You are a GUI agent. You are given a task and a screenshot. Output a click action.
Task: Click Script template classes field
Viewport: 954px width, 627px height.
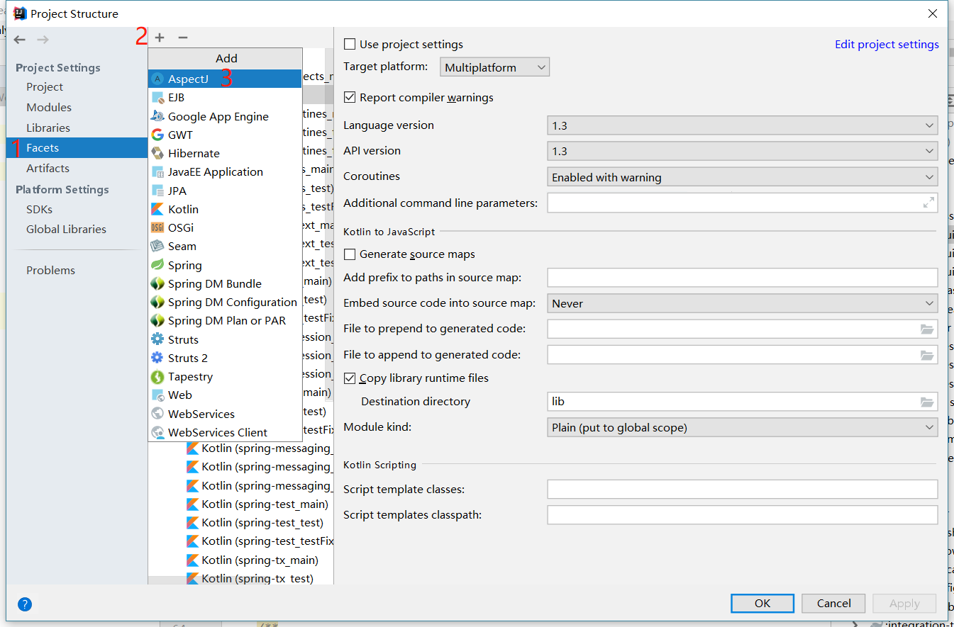click(x=743, y=489)
